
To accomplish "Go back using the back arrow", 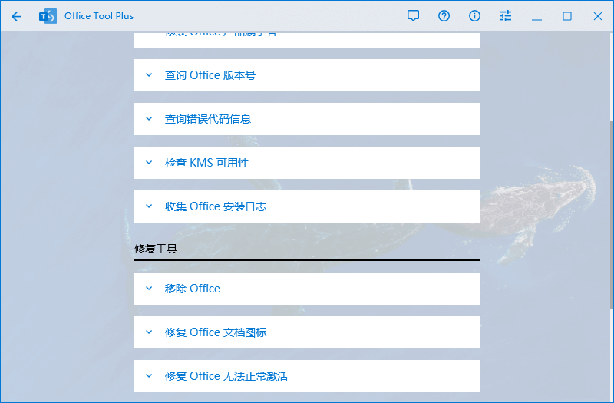I will 16,16.
